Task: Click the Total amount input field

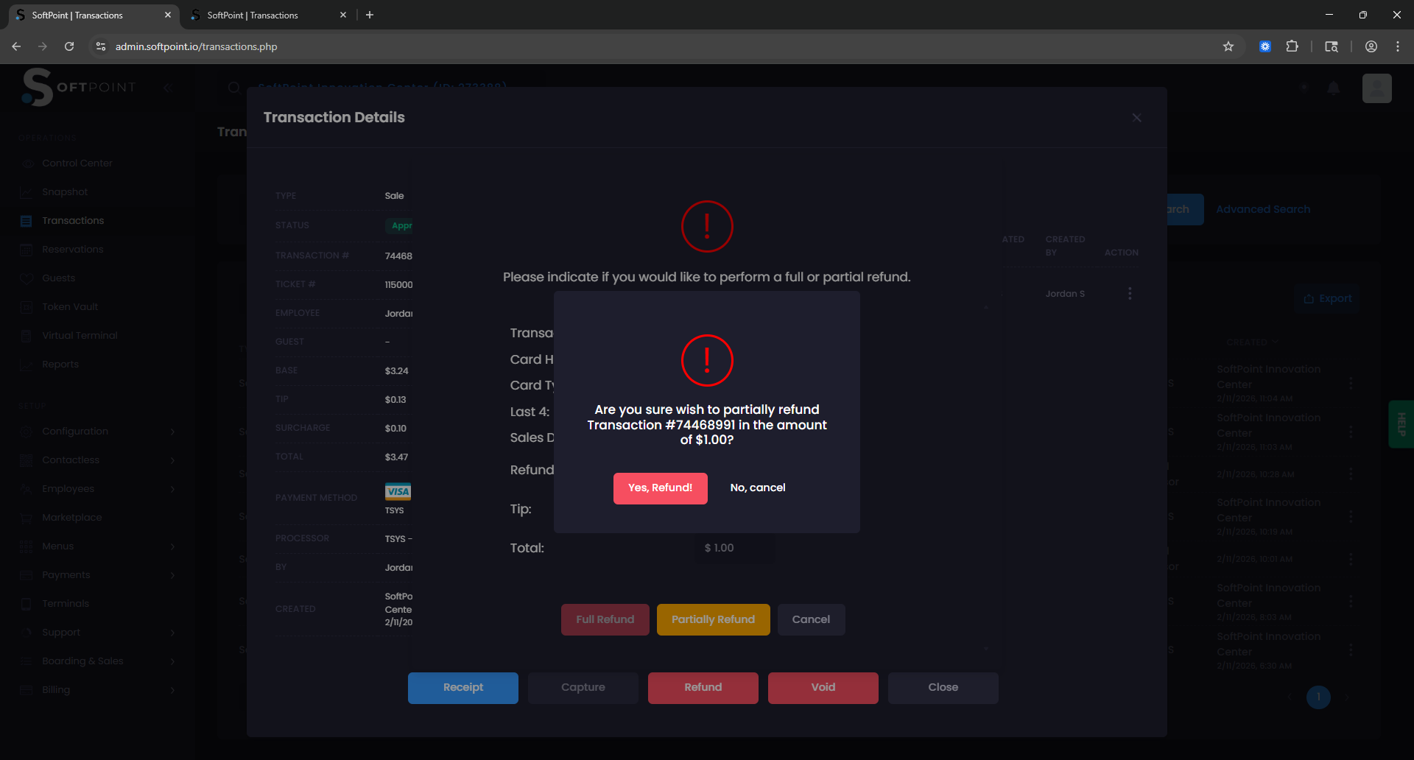Action: [734, 547]
